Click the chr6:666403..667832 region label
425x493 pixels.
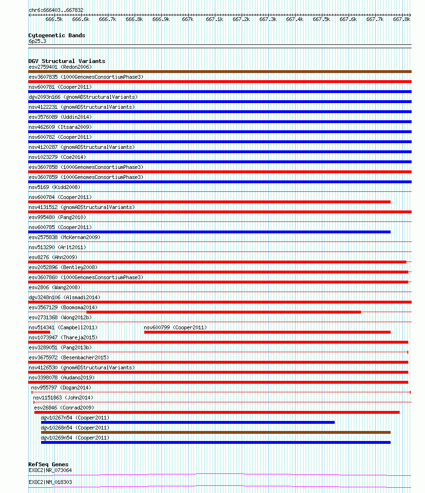(56, 10)
